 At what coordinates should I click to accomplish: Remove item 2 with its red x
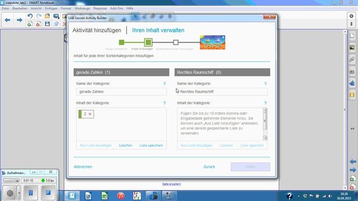coord(90,114)
